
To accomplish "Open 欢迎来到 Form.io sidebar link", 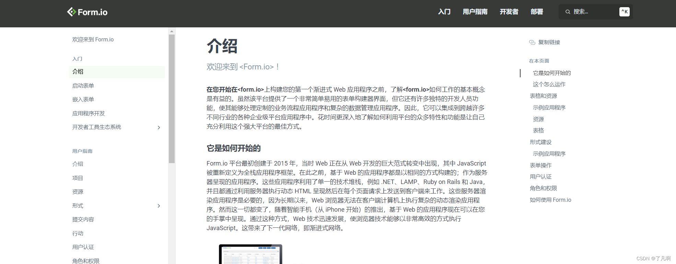I will pyautogui.click(x=93, y=40).
